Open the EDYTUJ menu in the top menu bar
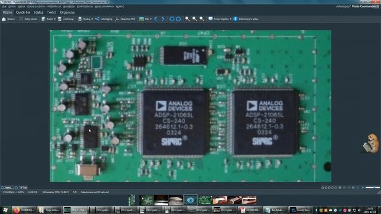 coord(12,7)
